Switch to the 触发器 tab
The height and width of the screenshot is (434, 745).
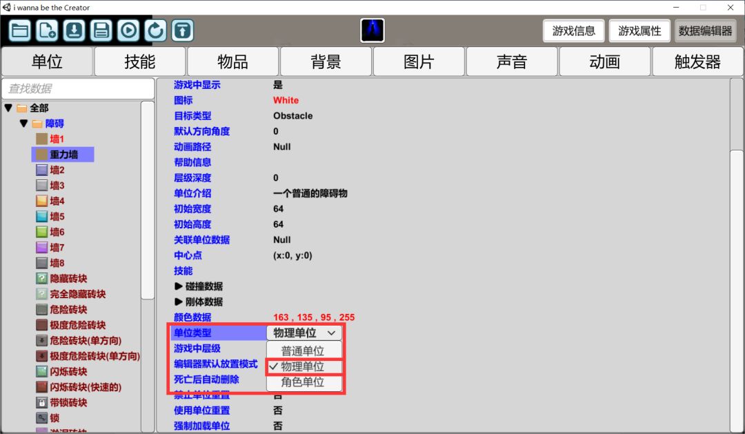point(697,61)
